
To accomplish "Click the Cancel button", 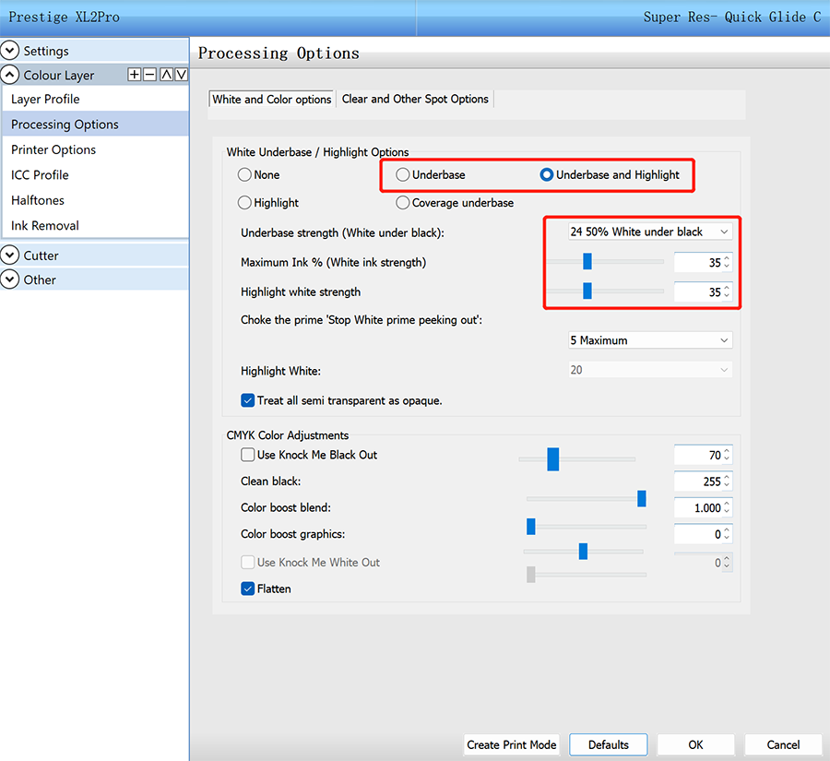I will click(x=783, y=744).
